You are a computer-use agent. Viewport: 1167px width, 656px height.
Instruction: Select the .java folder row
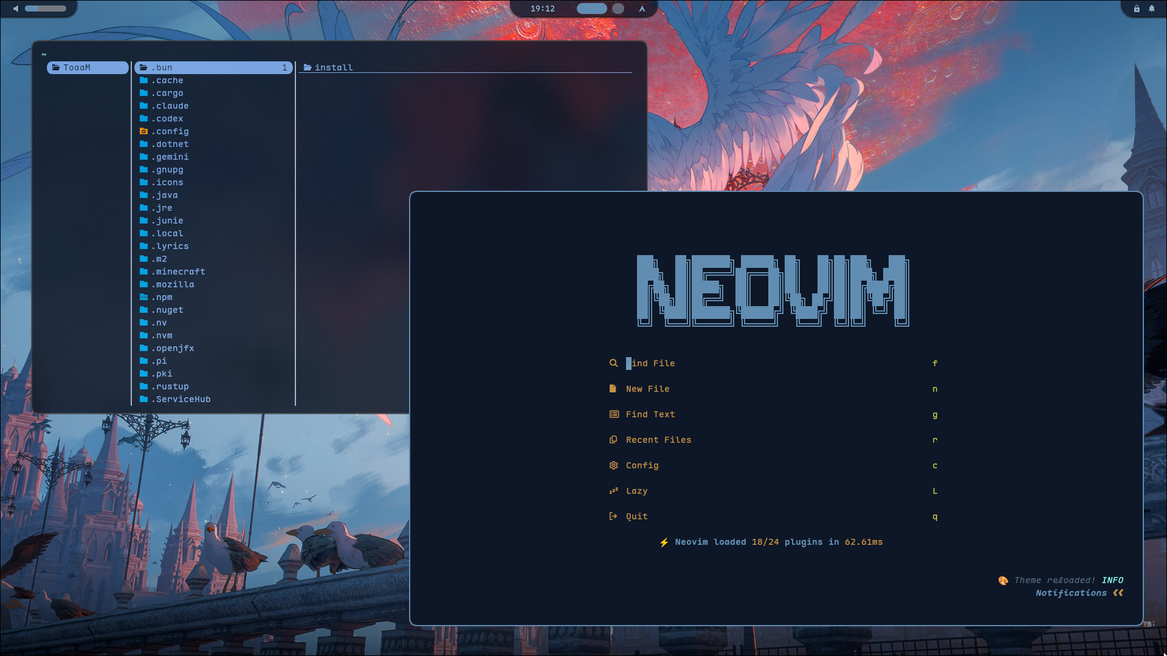(213, 195)
